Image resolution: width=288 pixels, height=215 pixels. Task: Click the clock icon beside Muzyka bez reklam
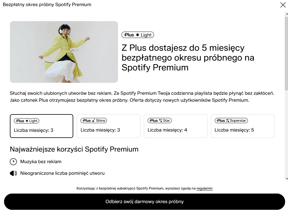[13, 161]
